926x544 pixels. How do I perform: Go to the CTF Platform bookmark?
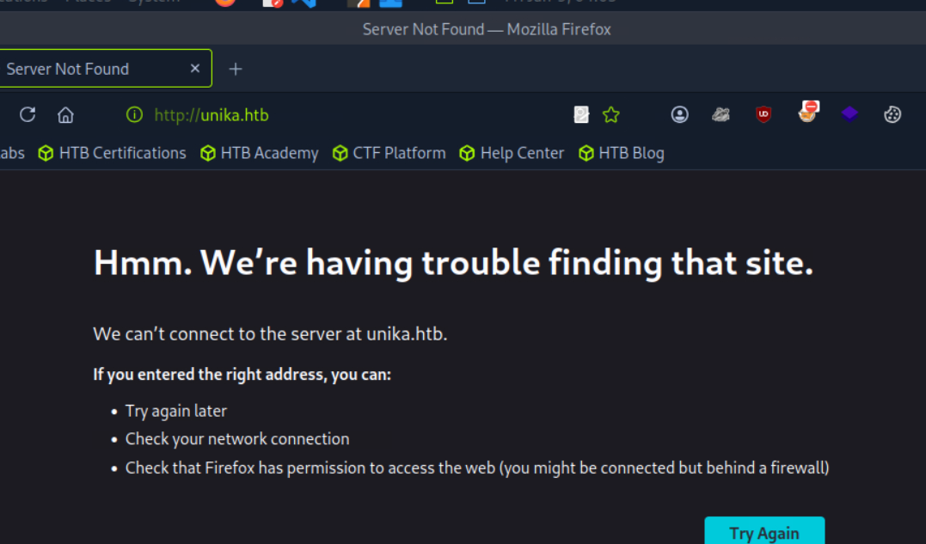389,153
